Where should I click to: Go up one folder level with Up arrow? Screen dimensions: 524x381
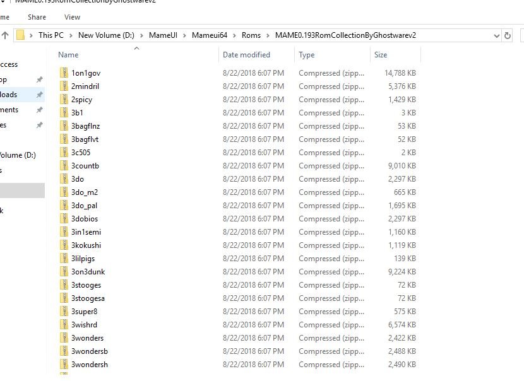[x=4, y=35]
